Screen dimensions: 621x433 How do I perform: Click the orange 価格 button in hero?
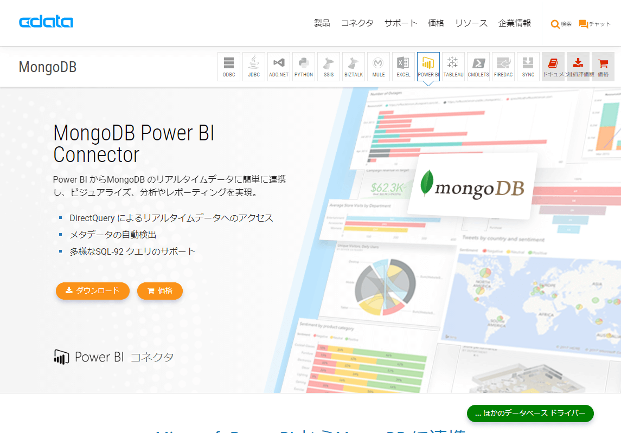[x=160, y=291]
